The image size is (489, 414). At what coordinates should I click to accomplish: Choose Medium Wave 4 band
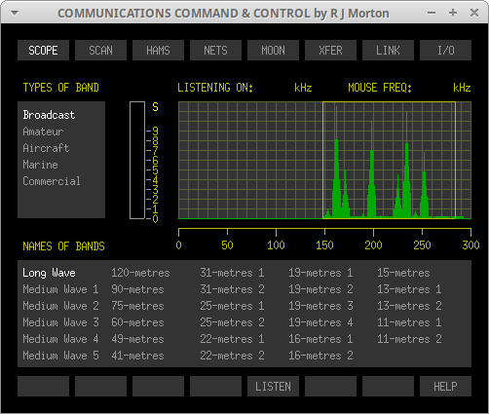[60, 339]
